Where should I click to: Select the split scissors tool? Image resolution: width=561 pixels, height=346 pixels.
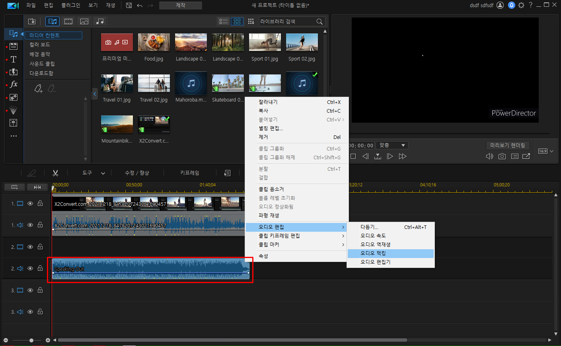[x=55, y=173]
